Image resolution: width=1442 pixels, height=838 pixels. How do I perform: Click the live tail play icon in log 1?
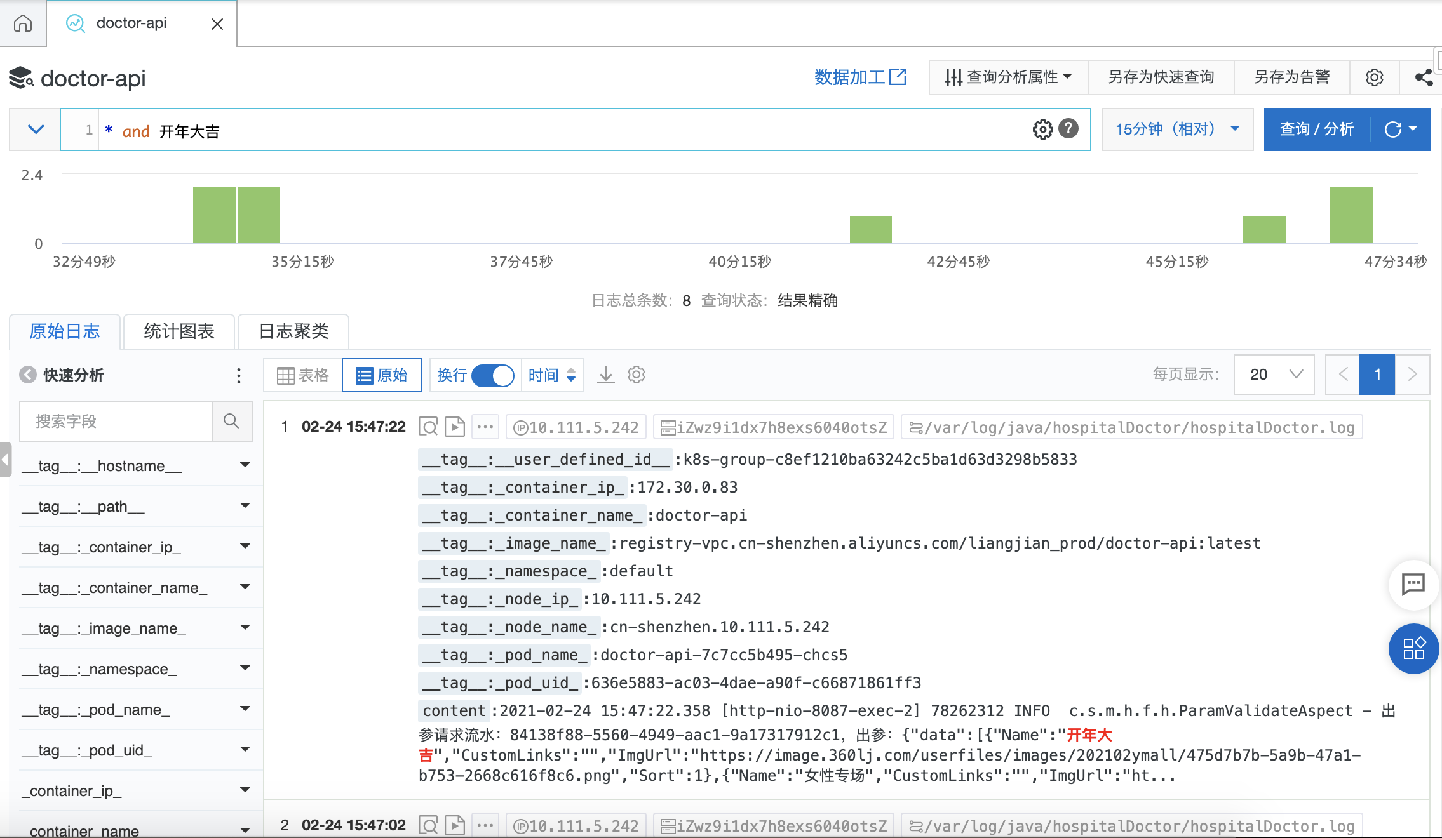coord(455,427)
